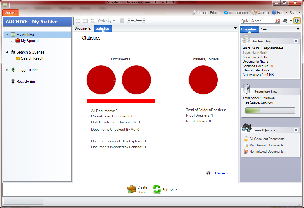
Task: Click the My Archive icon in tree
Action: coord(13,34)
